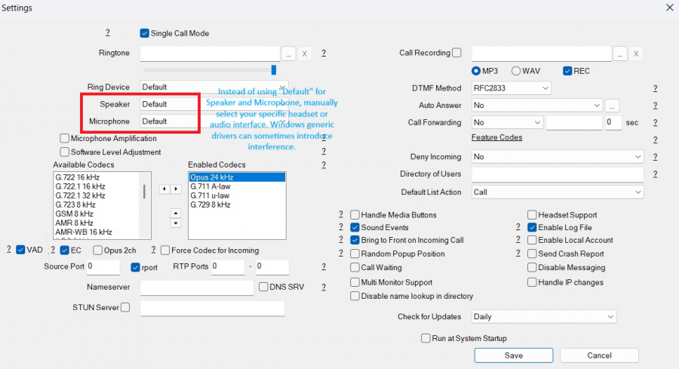
Task: Select G.729 8 kHz enabled codec
Action: tap(237, 204)
